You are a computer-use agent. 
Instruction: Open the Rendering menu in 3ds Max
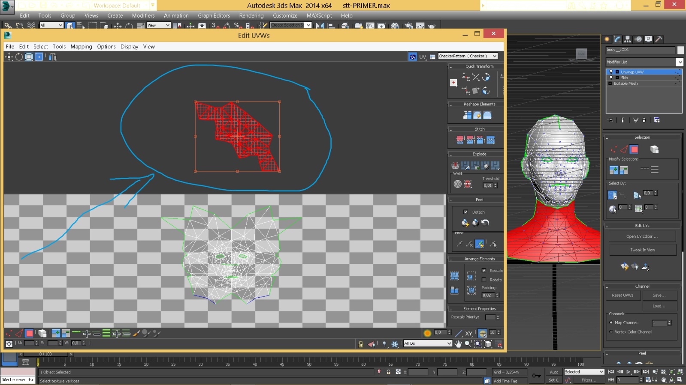click(251, 15)
